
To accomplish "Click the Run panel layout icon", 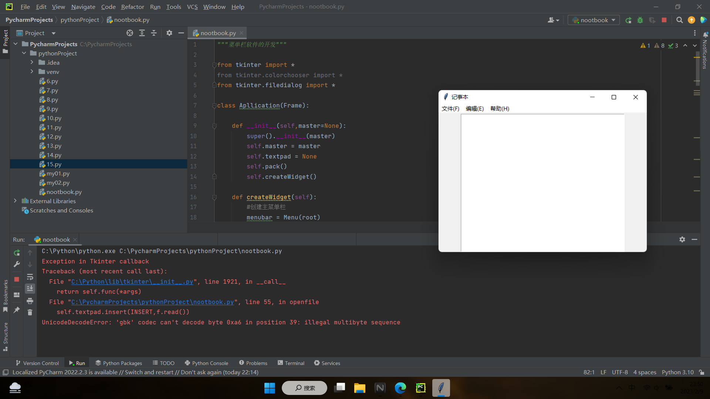I will (x=17, y=295).
